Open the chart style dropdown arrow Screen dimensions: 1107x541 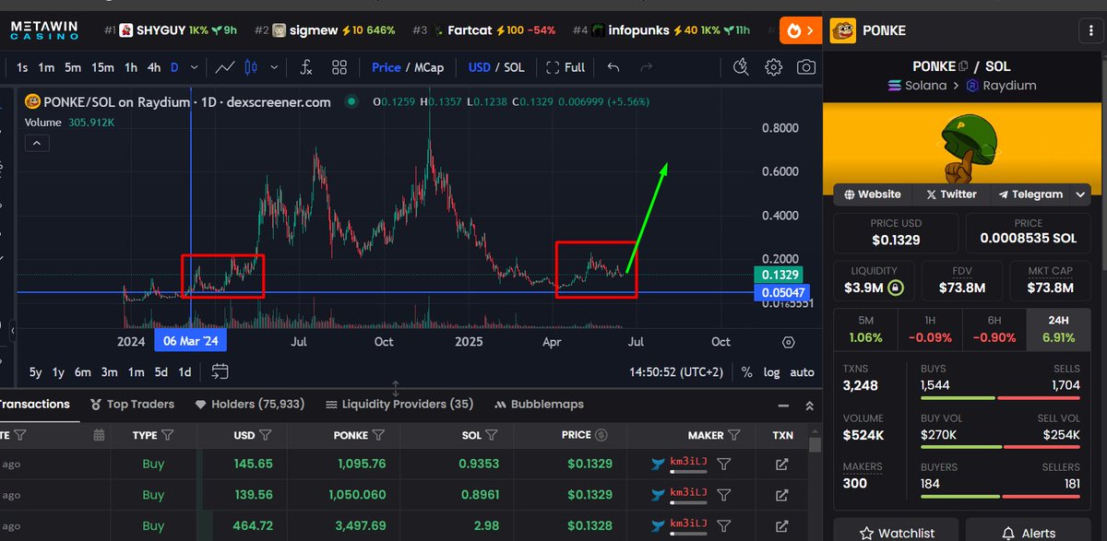pos(274,67)
